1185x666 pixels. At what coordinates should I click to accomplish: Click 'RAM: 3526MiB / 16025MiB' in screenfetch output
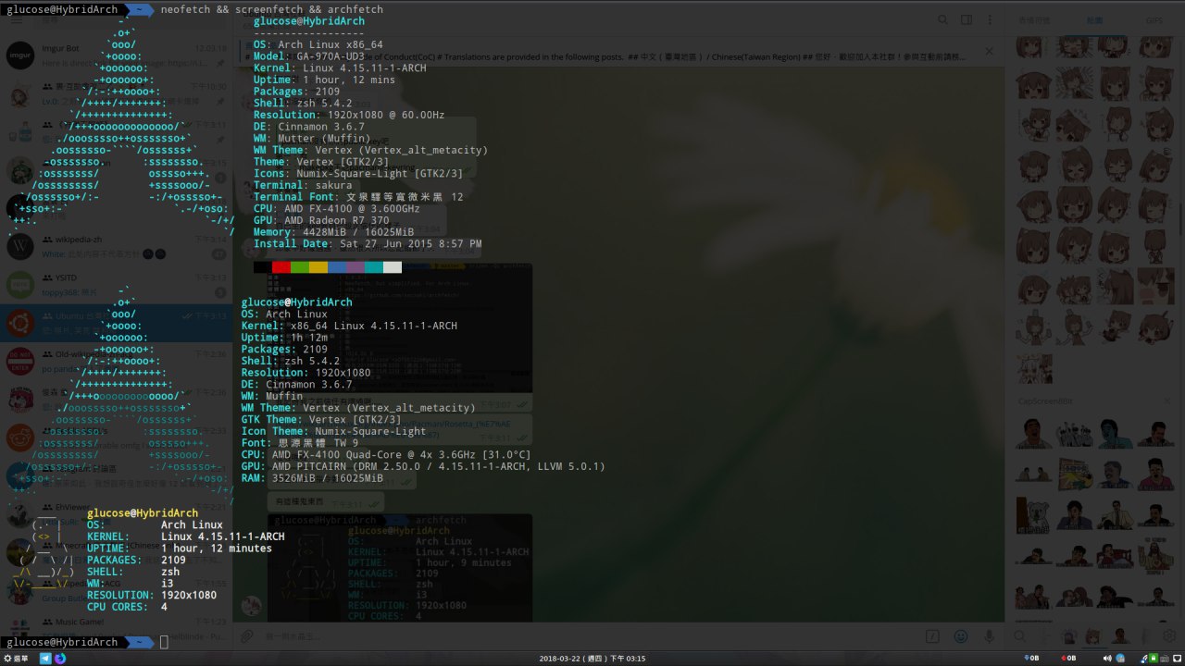pos(312,478)
